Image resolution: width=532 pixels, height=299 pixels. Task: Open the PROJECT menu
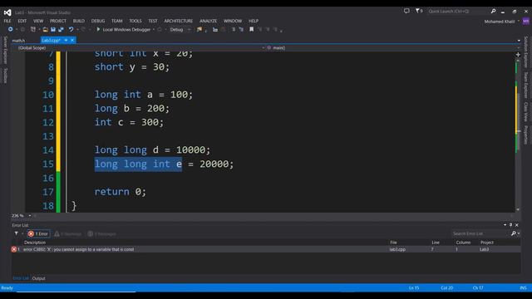[58, 21]
